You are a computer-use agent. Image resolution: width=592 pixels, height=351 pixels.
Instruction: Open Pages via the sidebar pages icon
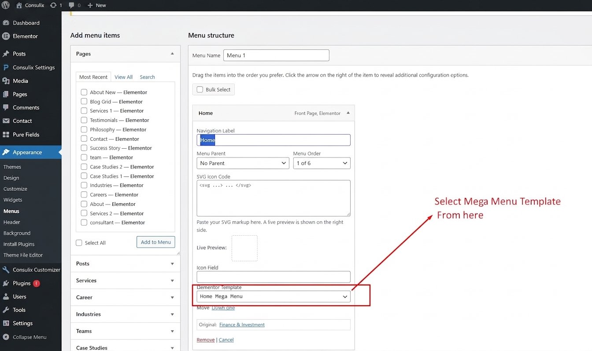(6, 94)
